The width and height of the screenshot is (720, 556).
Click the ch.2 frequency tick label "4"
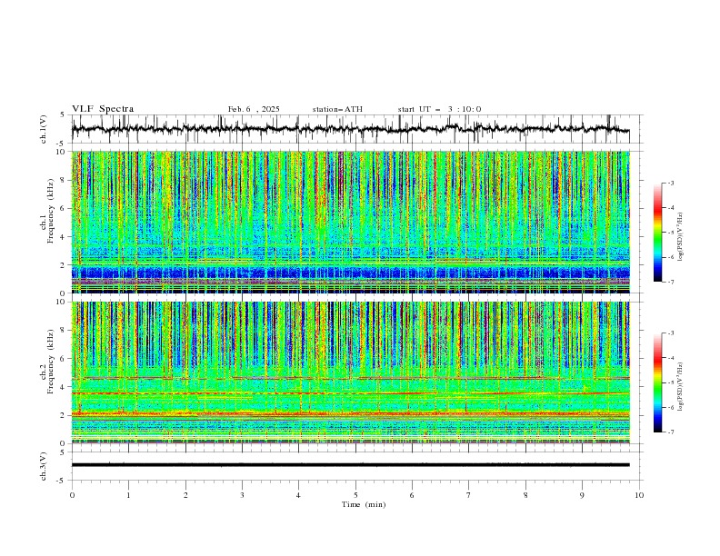[x=64, y=387]
